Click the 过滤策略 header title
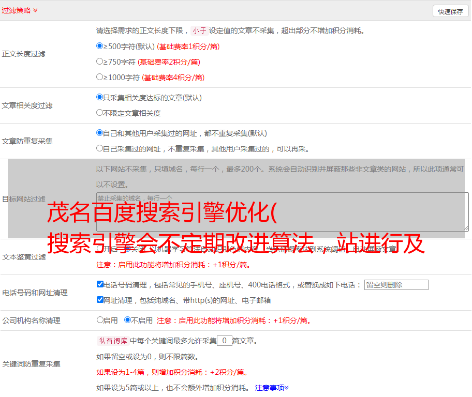Image resolution: width=472 pixels, height=397 pixels. tap(16, 10)
